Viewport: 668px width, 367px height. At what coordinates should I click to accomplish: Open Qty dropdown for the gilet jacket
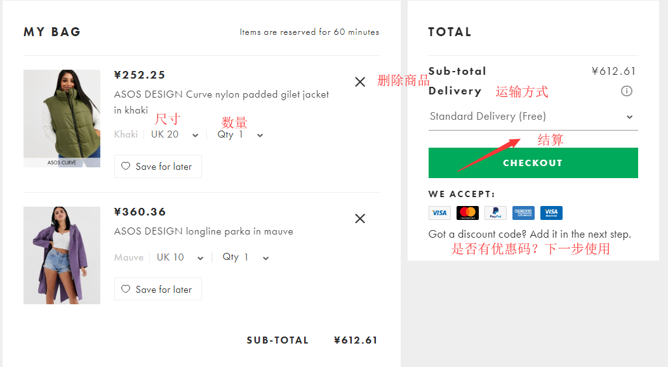(x=239, y=134)
